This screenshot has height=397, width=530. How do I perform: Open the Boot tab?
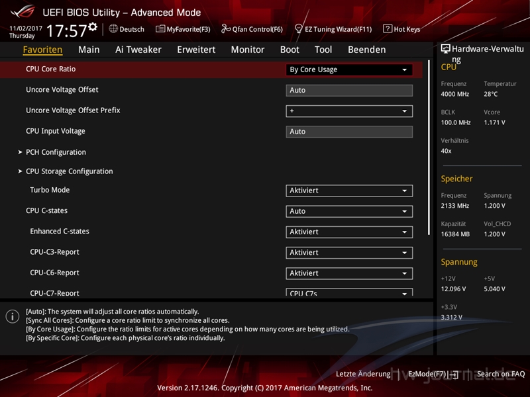coord(290,50)
